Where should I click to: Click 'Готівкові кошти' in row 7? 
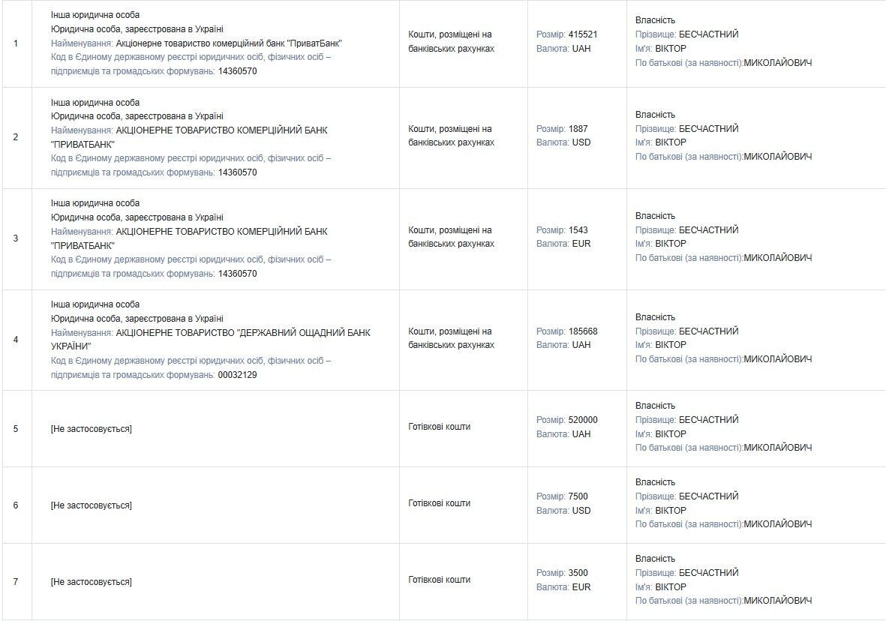click(x=439, y=580)
